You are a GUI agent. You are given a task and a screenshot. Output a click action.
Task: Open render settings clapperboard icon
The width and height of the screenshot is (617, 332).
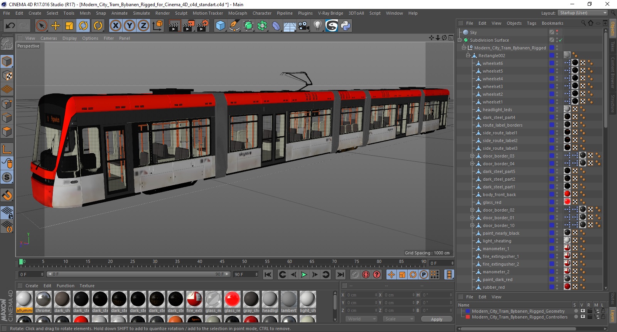203,26
